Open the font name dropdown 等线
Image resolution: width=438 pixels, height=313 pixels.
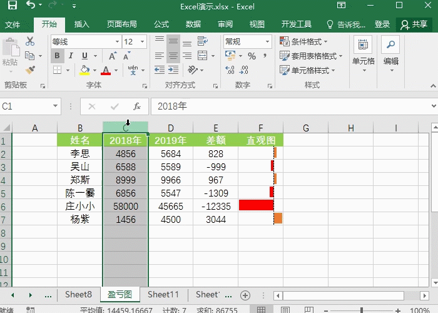pyautogui.click(x=116, y=41)
